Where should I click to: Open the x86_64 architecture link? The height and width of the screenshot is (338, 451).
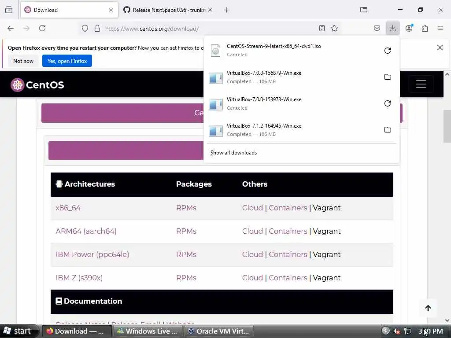[68, 208]
